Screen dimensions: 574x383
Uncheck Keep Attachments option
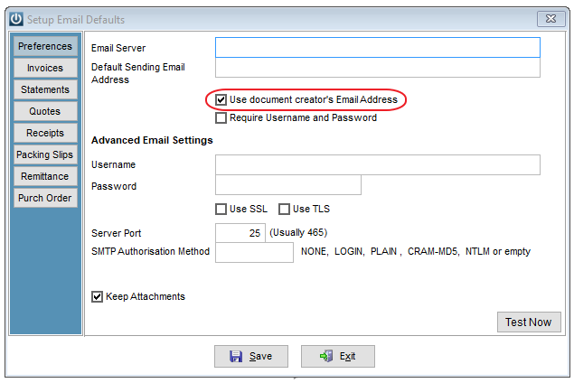tap(97, 296)
